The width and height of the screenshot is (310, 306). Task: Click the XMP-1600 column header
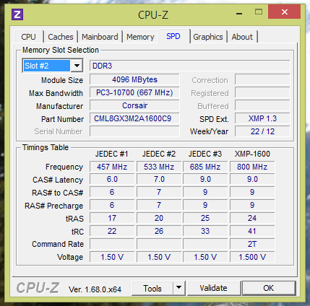252,154
